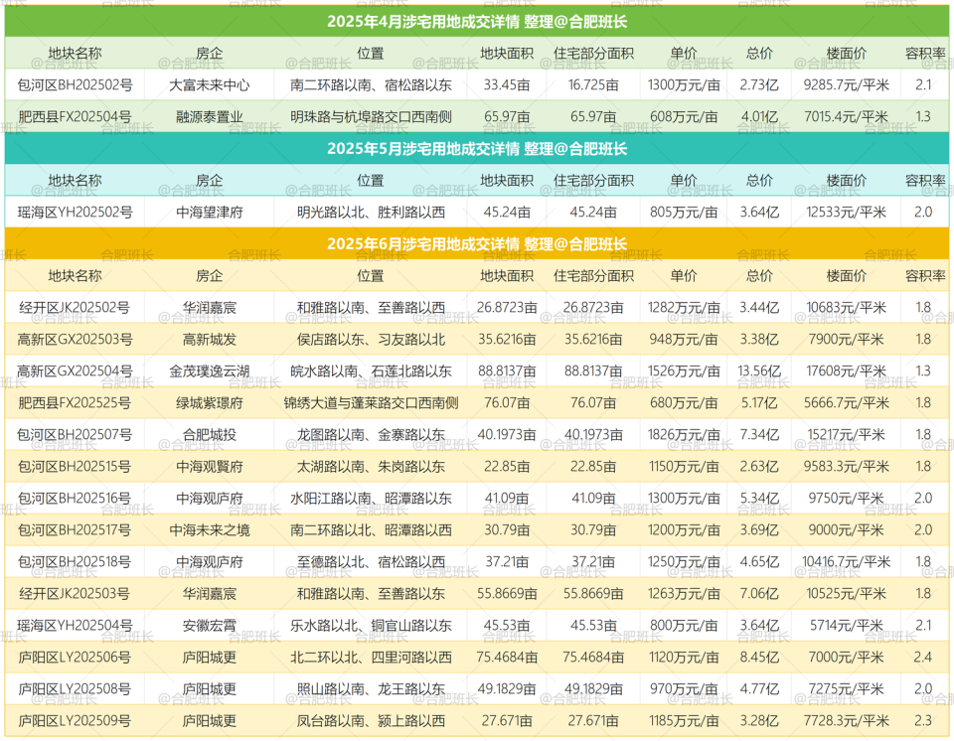Click developer name 大富未来中心

[x=210, y=85]
